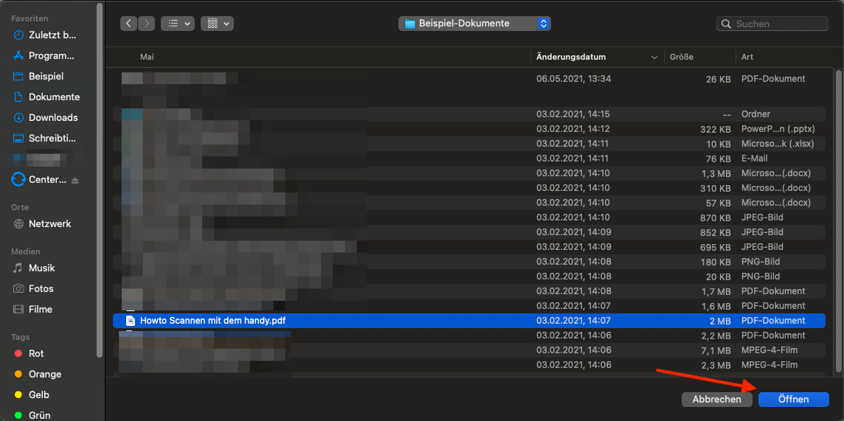Click the yellow dot of the Gelb tag
Screen dimensions: 844x421
(x=18, y=394)
